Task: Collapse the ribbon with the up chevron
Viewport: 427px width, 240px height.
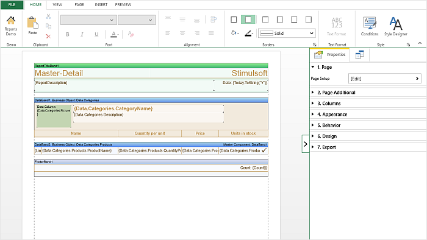Action: [420, 43]
